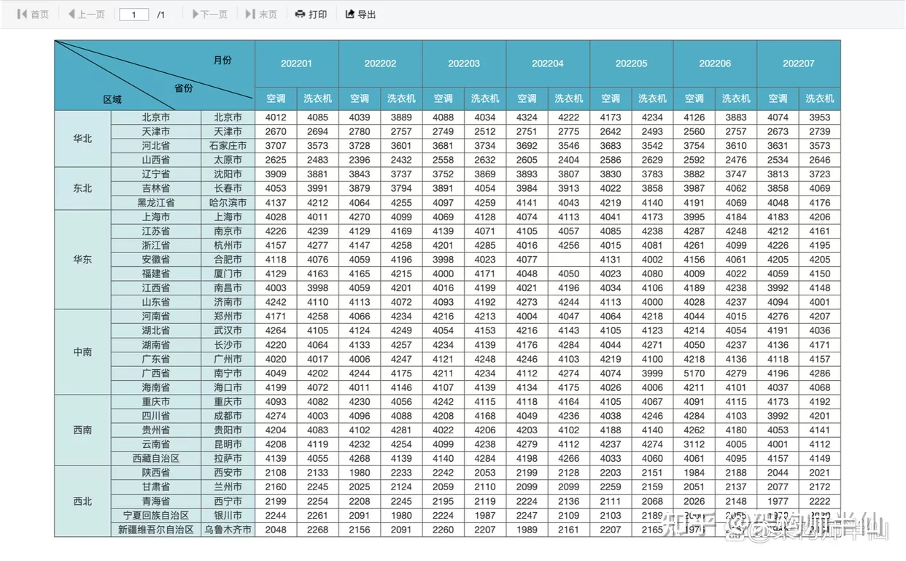Select the 202207 month column header

(799, 63)
